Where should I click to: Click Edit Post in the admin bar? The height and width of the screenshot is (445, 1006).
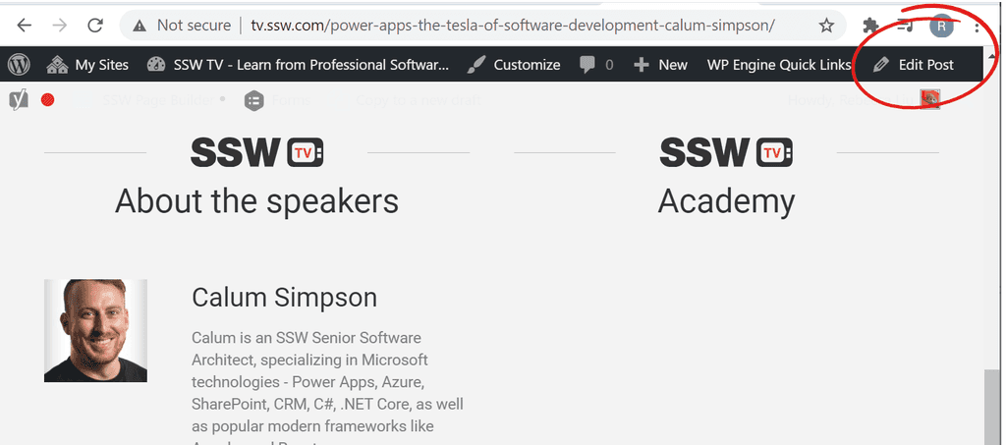914,65
